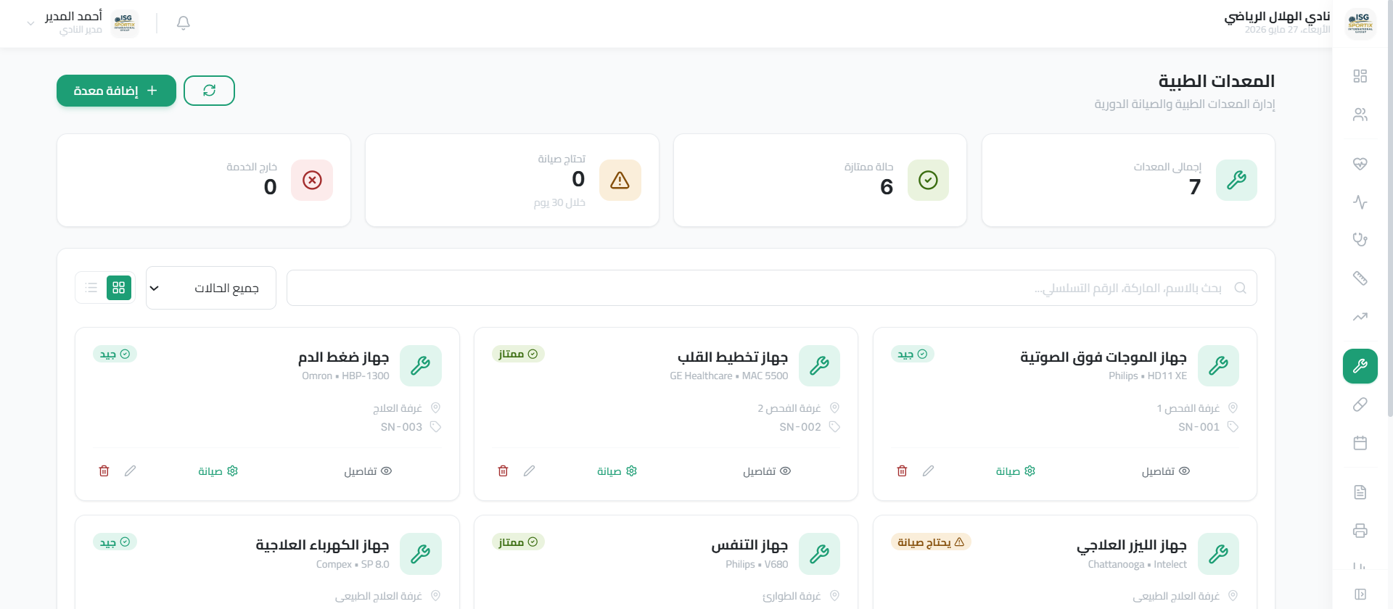Click the Philips • V680 model text
The width and height of the screenshot is (1393, 609).
(757, 564)
